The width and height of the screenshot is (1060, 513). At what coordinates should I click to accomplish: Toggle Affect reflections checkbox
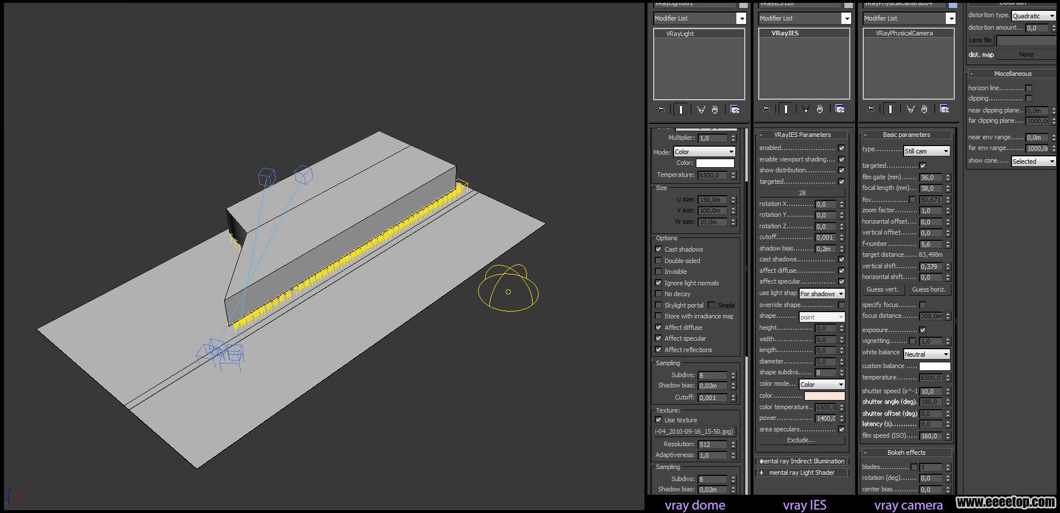[658, 350]
